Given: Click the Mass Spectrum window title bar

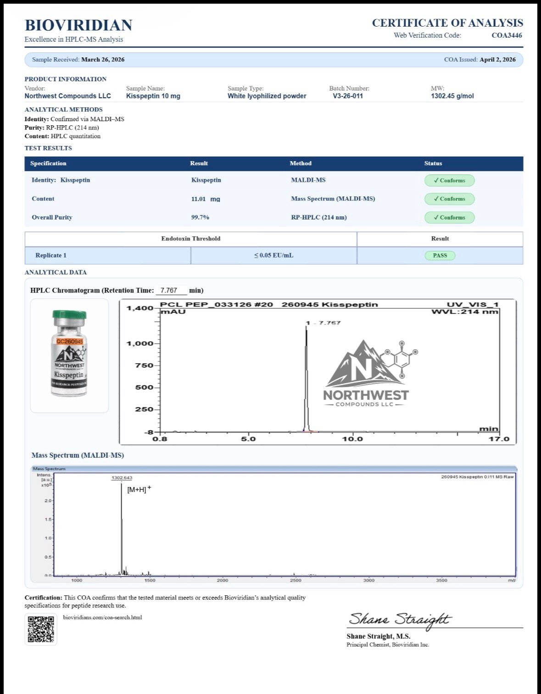Looking at the screenshot, I should (x=274, y=469).
